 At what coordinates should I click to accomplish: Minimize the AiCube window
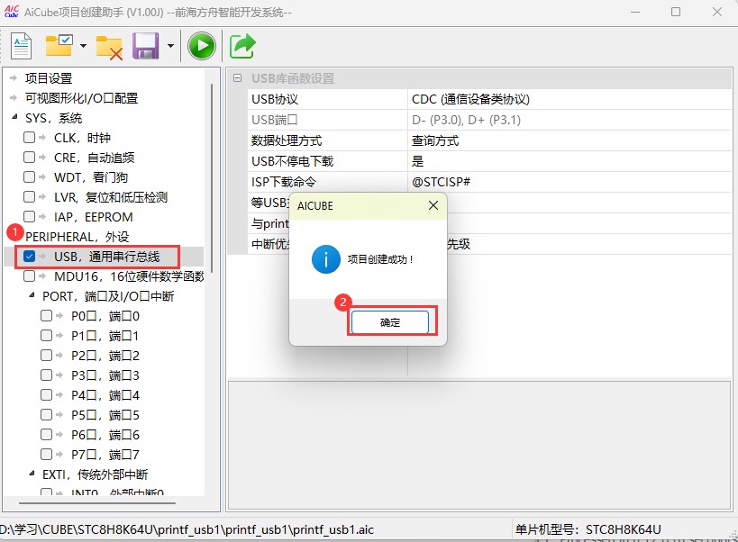[x=635, y=12]
